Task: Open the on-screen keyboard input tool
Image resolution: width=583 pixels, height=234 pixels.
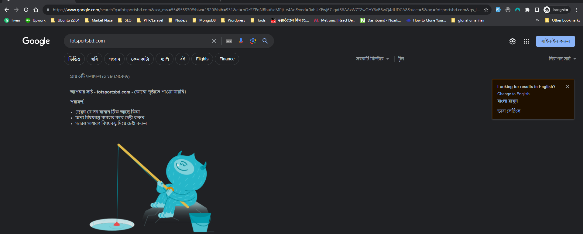Action: tap(229, 41)
